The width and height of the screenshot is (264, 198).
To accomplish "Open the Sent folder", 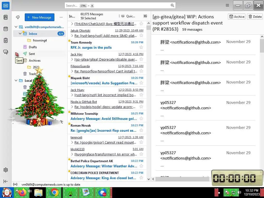I will click(x=39, y=54).
